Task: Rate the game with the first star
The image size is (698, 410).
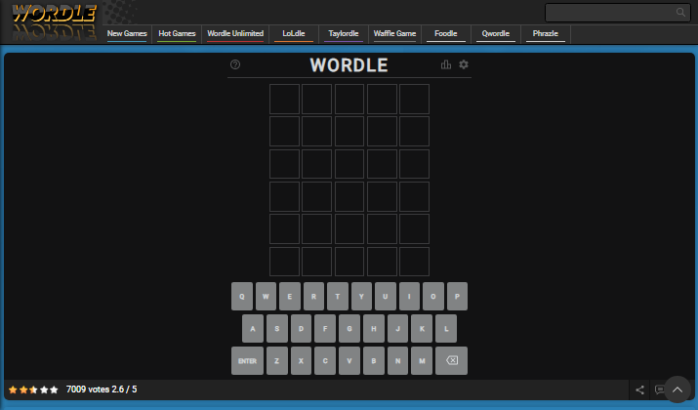Action: point(13,389)
